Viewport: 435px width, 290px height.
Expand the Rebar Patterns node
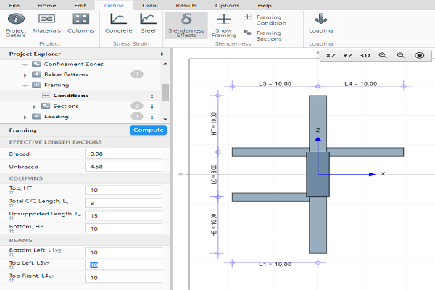point(25,75)
